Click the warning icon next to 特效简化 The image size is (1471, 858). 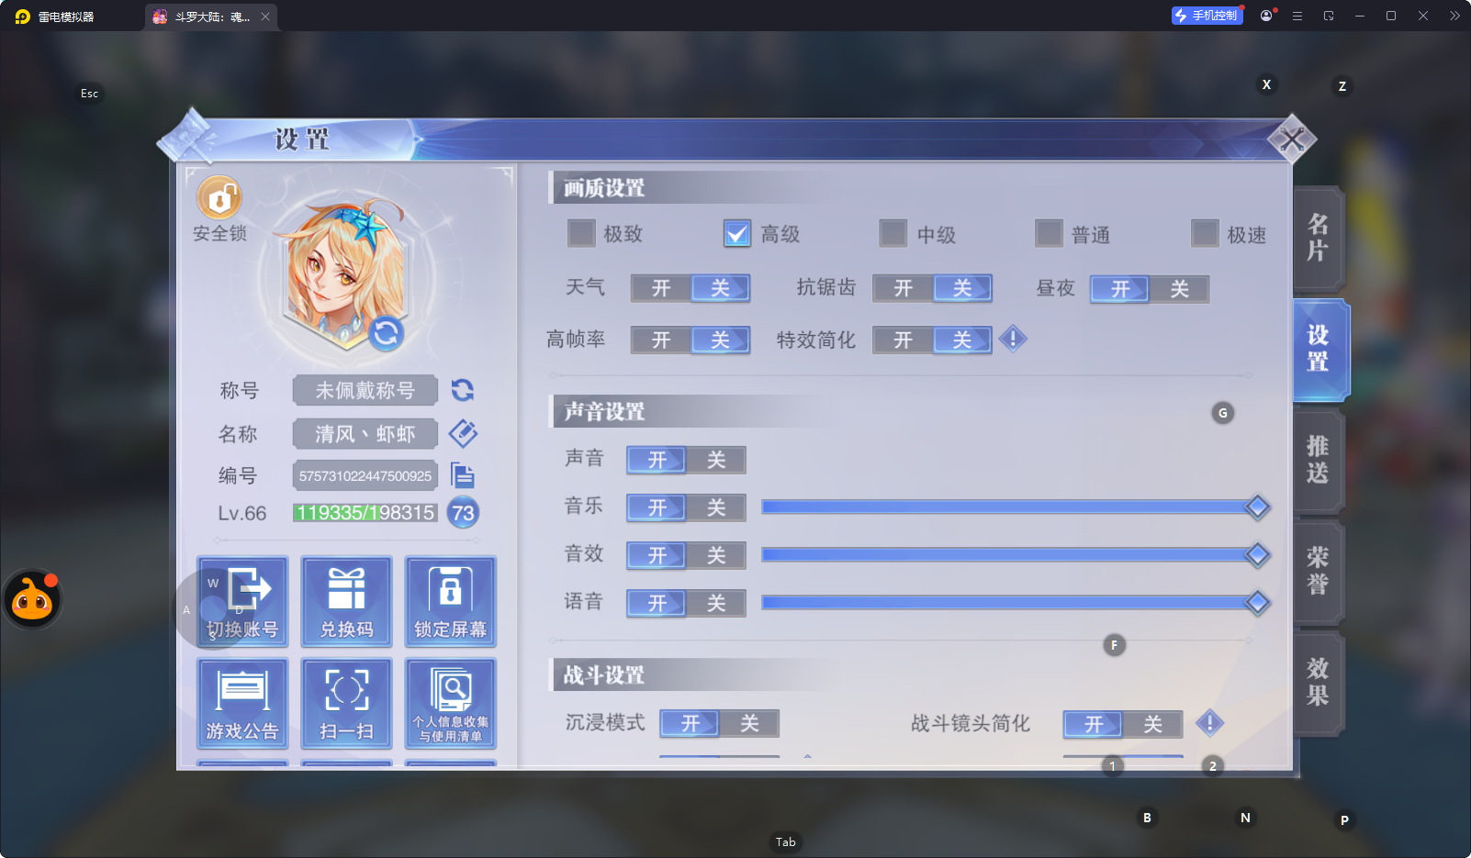pos(1013,339)
